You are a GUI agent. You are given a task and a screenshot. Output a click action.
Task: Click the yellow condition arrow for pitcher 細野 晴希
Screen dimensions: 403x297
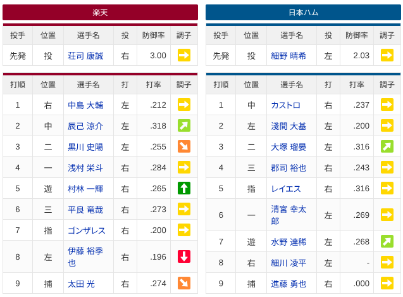click(387, 55)
